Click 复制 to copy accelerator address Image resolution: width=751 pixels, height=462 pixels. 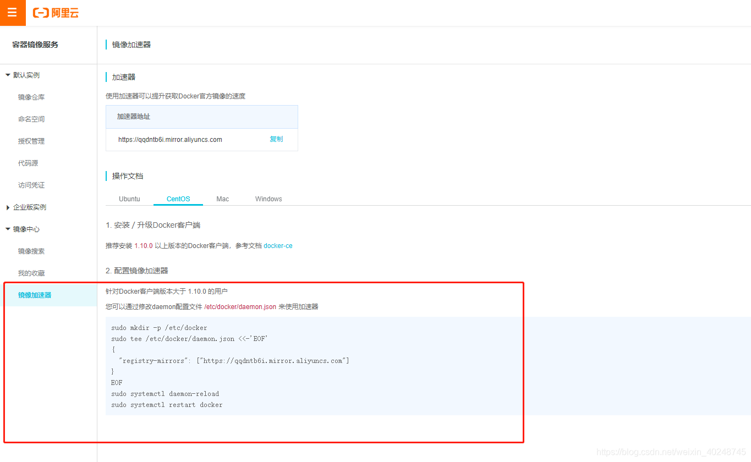point(276,139)
